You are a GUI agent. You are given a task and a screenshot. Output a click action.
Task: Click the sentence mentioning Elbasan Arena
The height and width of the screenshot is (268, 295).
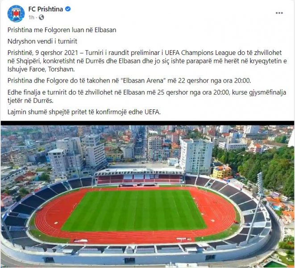pos(129,80)
